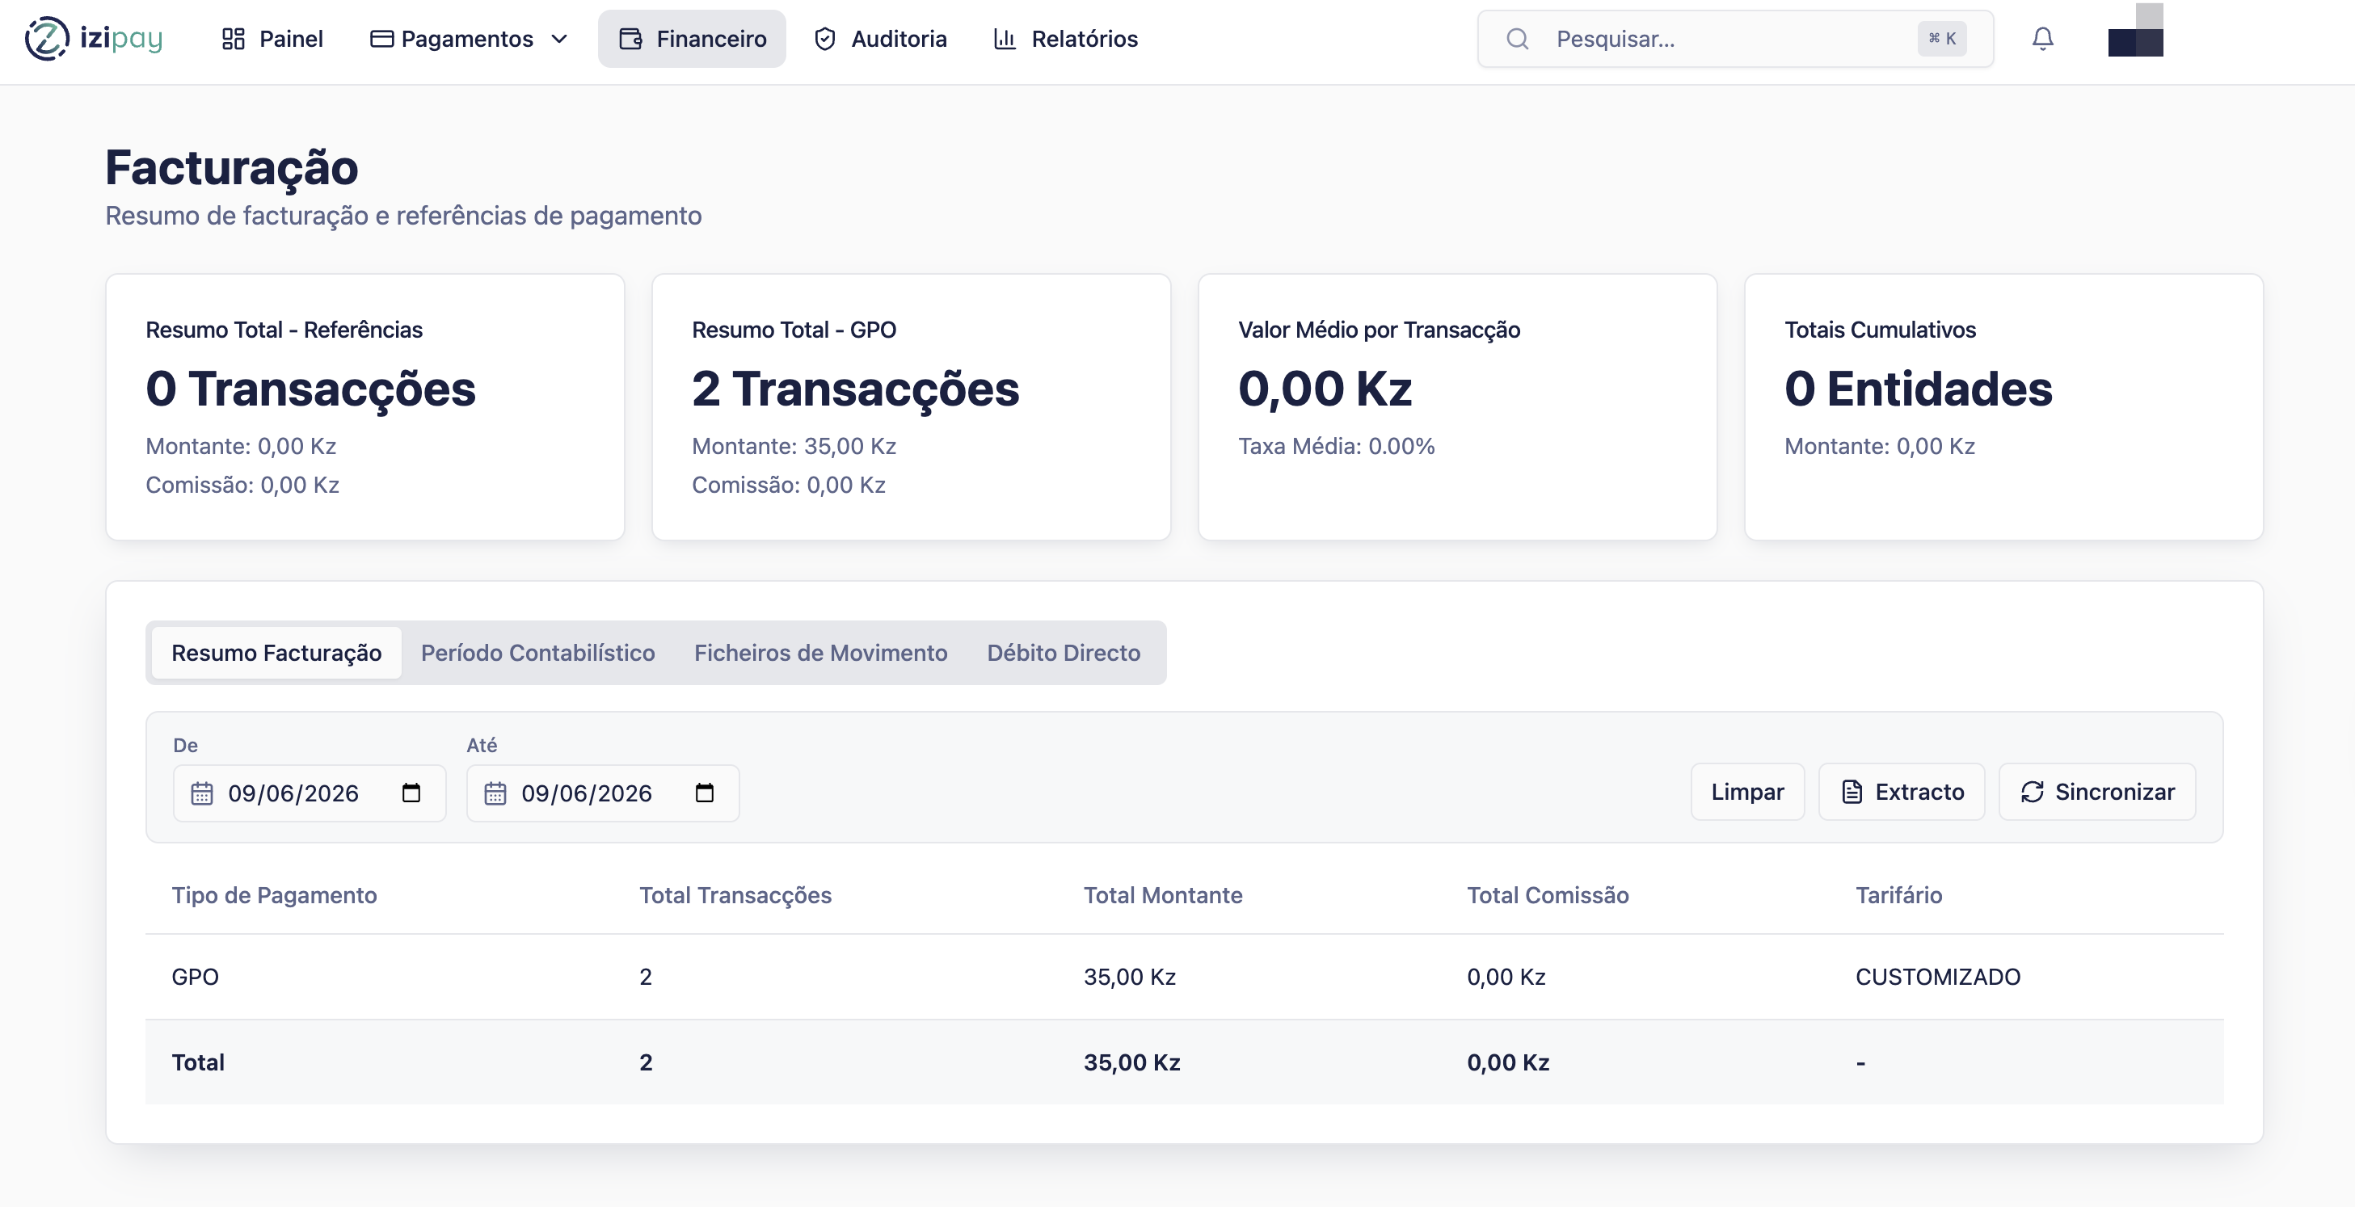
Task: Click the Tarifário column header
Action: (x=1899, y=895)
